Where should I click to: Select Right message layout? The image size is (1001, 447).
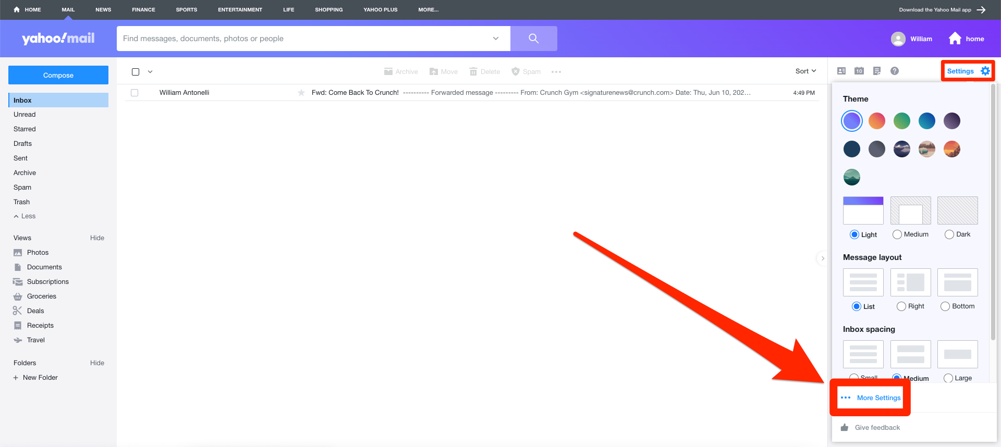pyautogui.click(x=901, y=306)
